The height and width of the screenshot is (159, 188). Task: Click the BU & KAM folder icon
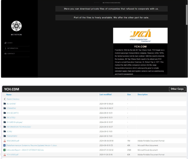tap(5, 104)
